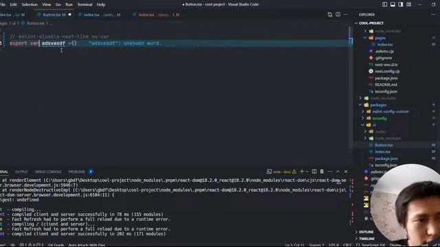Split the editor to the right

(x=338, y=14)
